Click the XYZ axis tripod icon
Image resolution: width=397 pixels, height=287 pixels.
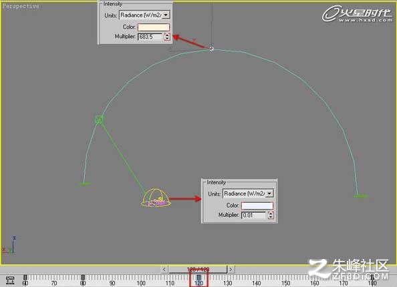coord(9,246)
